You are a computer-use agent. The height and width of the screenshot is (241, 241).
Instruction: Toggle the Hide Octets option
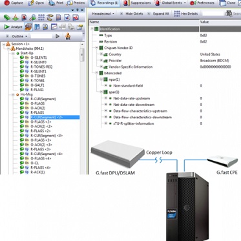click(x=132, y=14)
